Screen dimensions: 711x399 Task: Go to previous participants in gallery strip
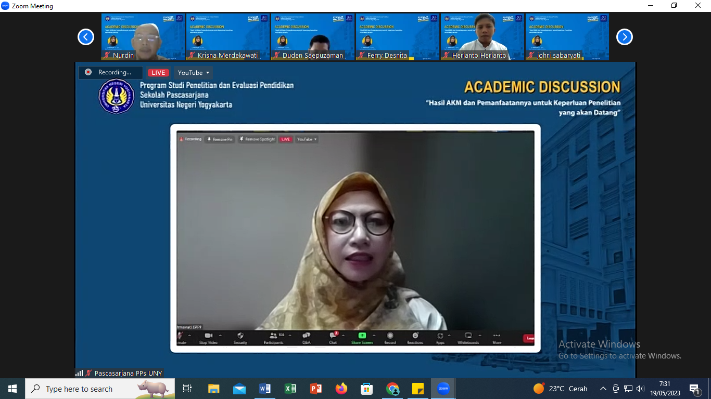click(86, 37)
